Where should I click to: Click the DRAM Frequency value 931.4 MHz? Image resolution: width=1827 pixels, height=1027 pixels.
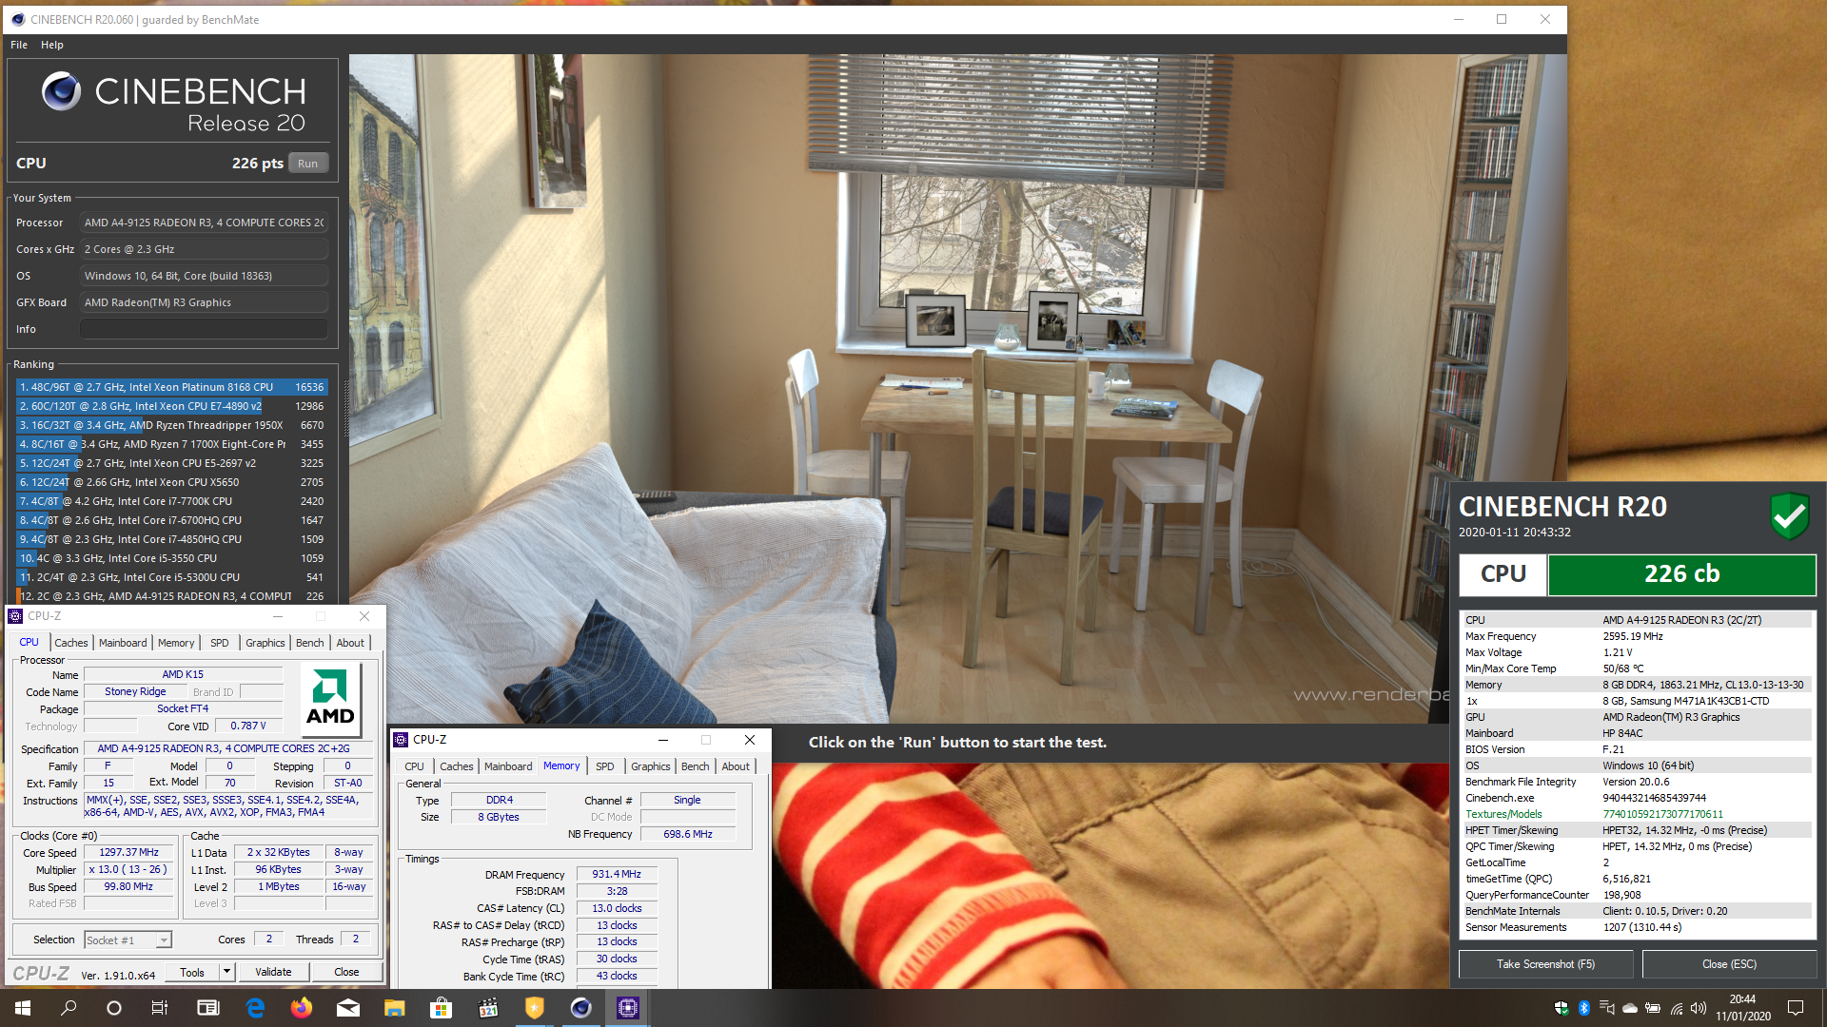click(x=617, y=874)
